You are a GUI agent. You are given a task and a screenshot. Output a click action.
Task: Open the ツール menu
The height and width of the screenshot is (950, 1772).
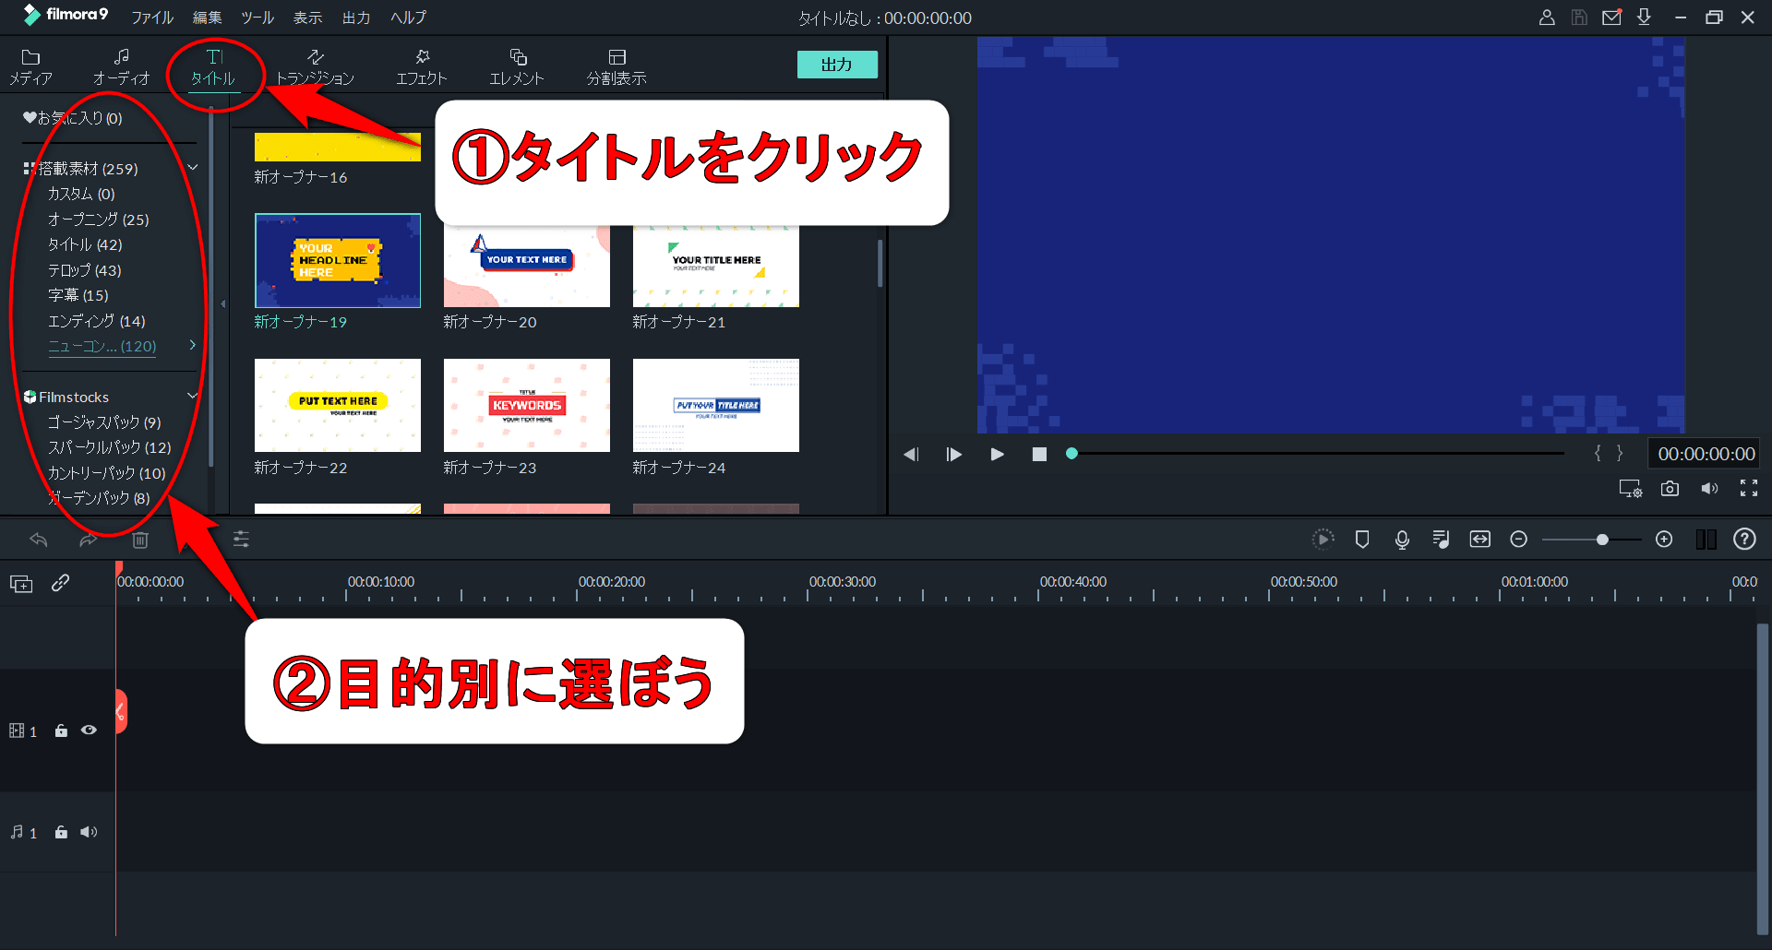coord(257,18)
